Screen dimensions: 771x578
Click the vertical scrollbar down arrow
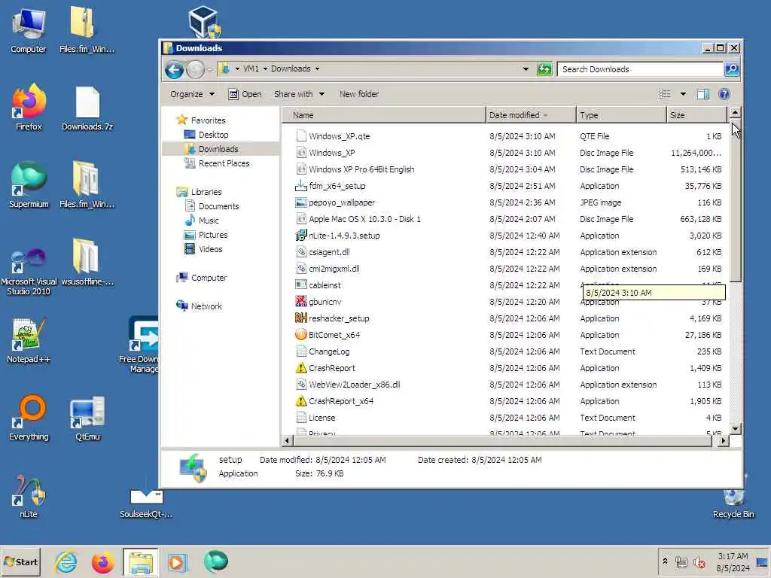[x=735, y=428]
